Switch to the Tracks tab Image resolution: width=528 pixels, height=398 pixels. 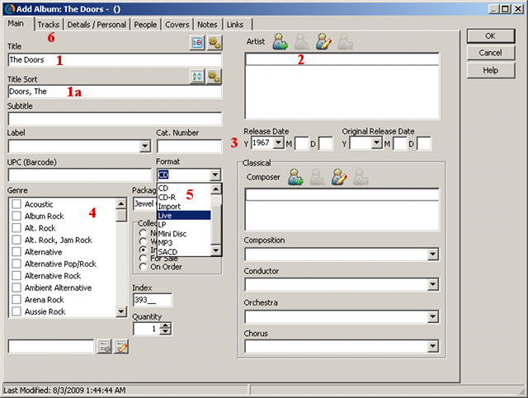48,25
